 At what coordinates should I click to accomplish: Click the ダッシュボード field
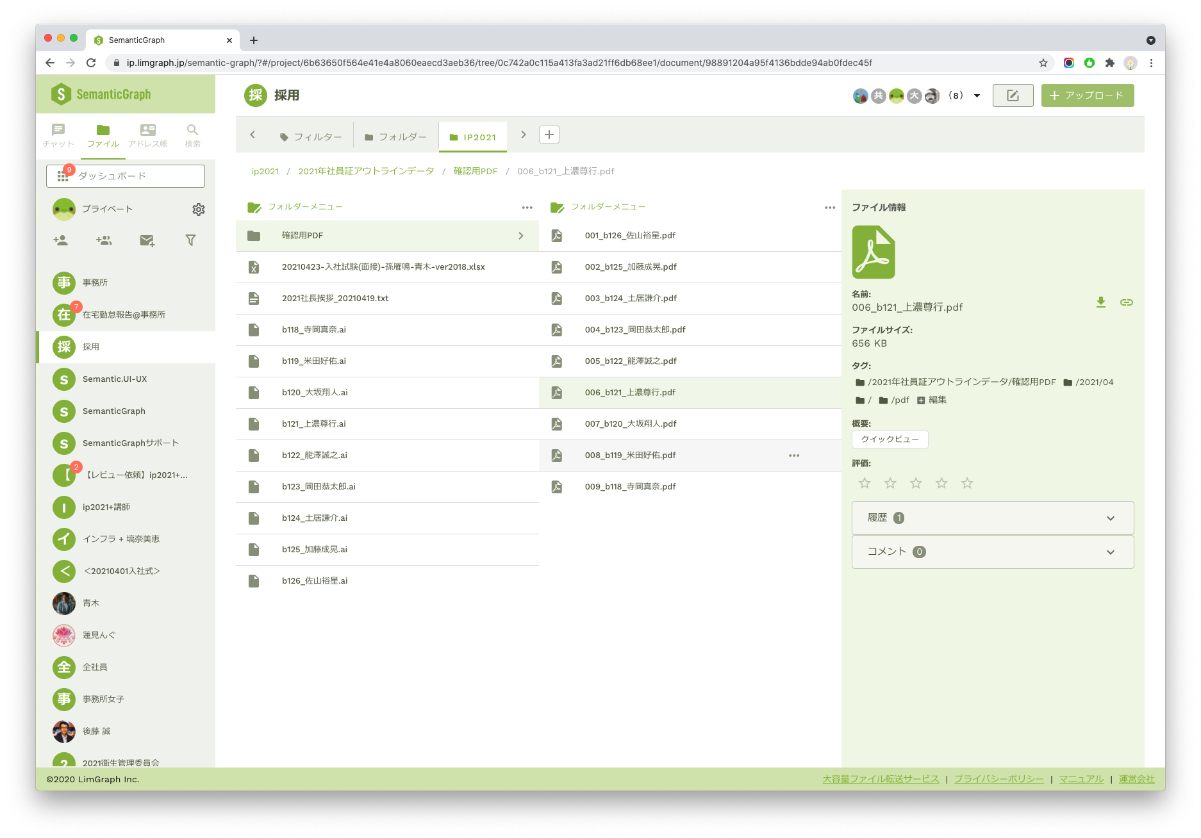point(126,176)
